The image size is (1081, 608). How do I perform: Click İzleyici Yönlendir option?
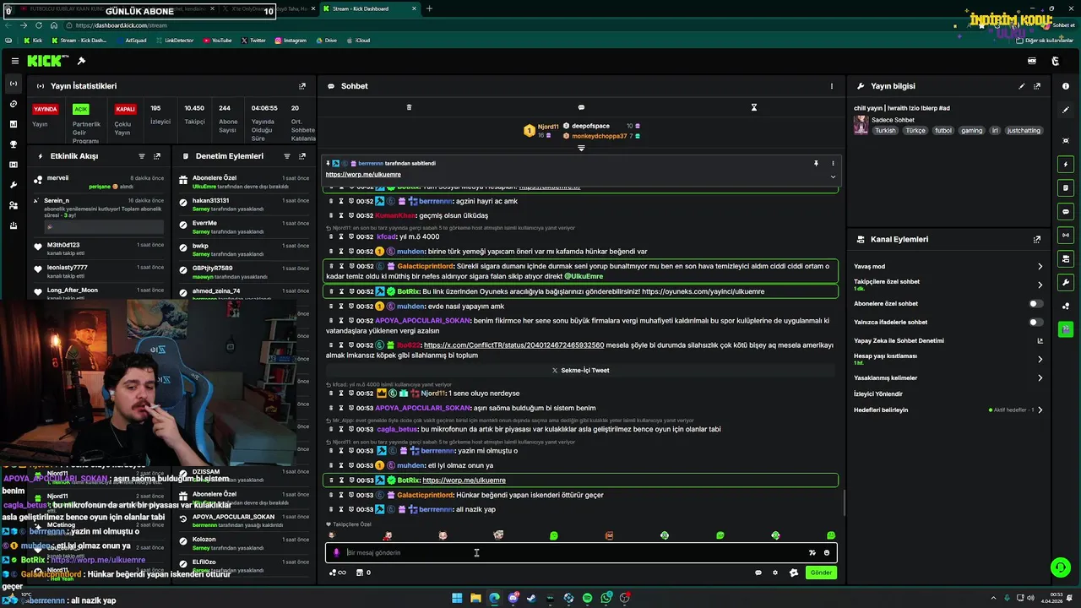pos(878,394)
